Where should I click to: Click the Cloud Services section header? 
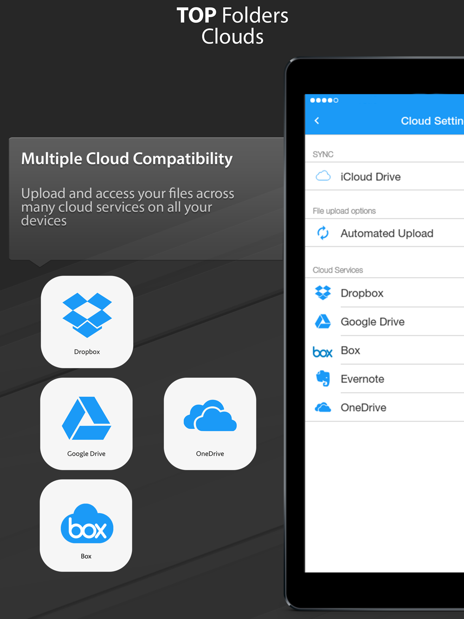coord(338,270)
